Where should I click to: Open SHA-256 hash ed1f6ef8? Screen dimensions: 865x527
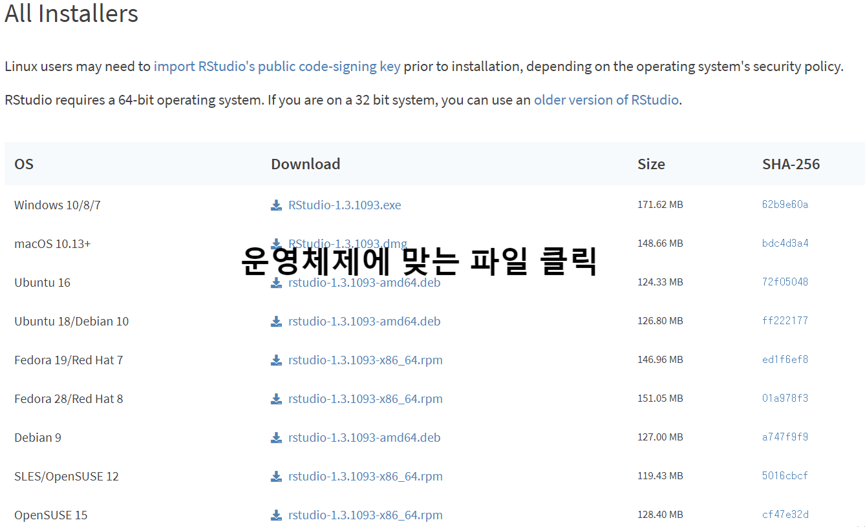785,360
